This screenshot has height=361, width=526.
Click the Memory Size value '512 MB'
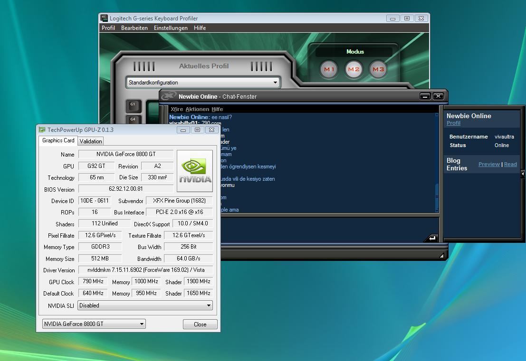coord(100,259)
